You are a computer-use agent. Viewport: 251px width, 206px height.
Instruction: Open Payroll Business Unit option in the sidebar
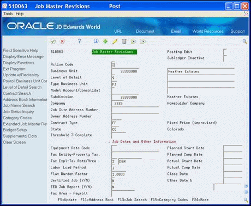25,81
